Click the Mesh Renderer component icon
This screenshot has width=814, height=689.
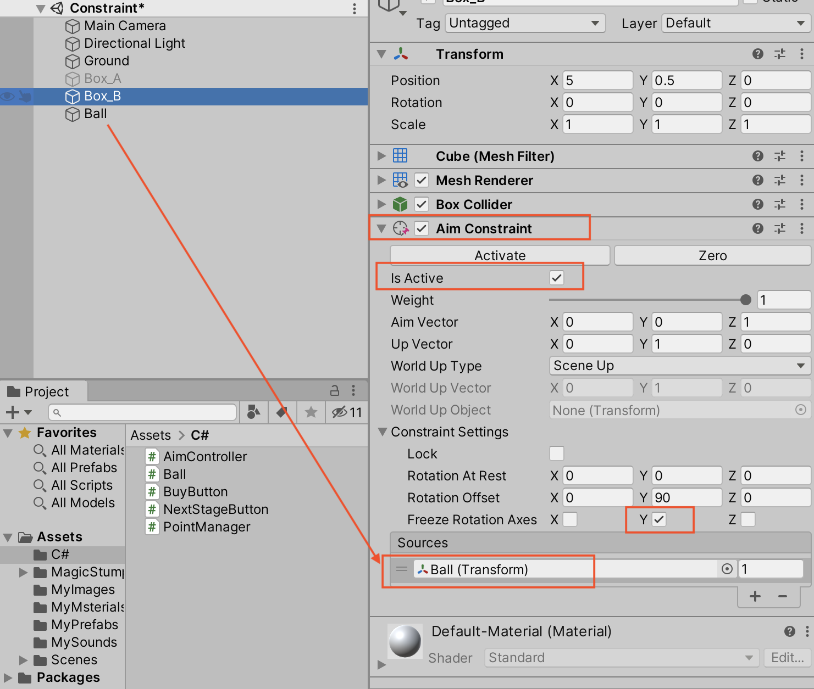pyautogui.click(x=401, y=180)
